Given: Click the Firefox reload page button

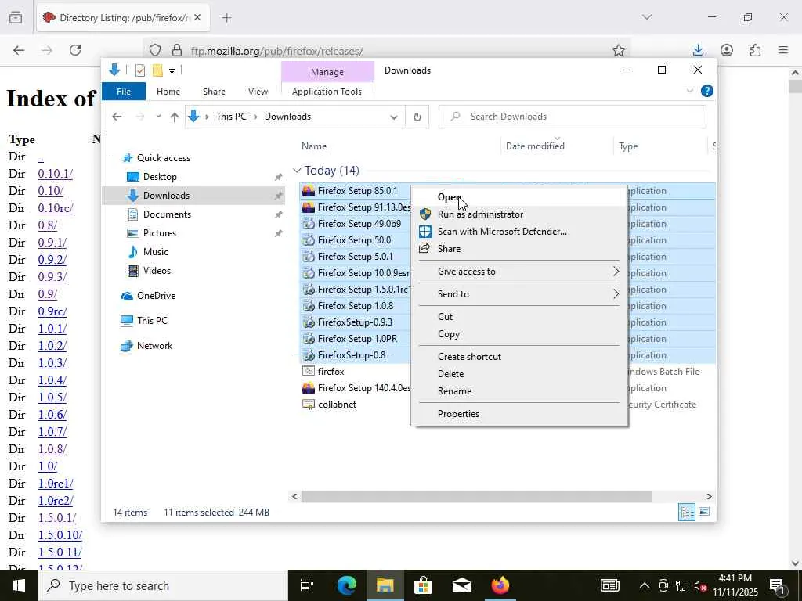Looking at the screenshot, I should click(75, 50).
